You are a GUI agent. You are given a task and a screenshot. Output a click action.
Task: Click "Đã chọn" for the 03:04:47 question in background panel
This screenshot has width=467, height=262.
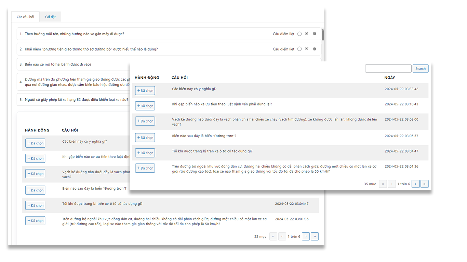tap(35, 205)
